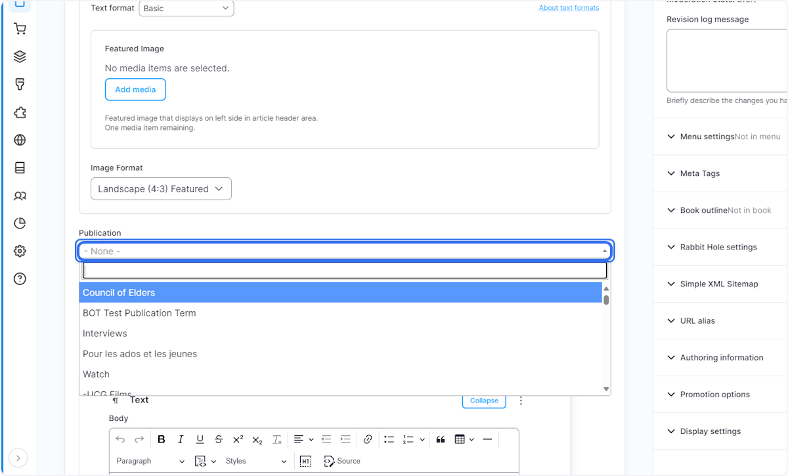The image size is (788, 476).
Task: Expand the sidebar with arrow button
Action: pos(18,458)
